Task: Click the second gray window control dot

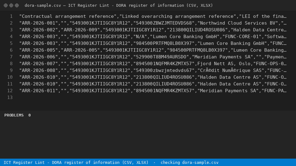Action: pyautogui.click(x=11, y=6)
